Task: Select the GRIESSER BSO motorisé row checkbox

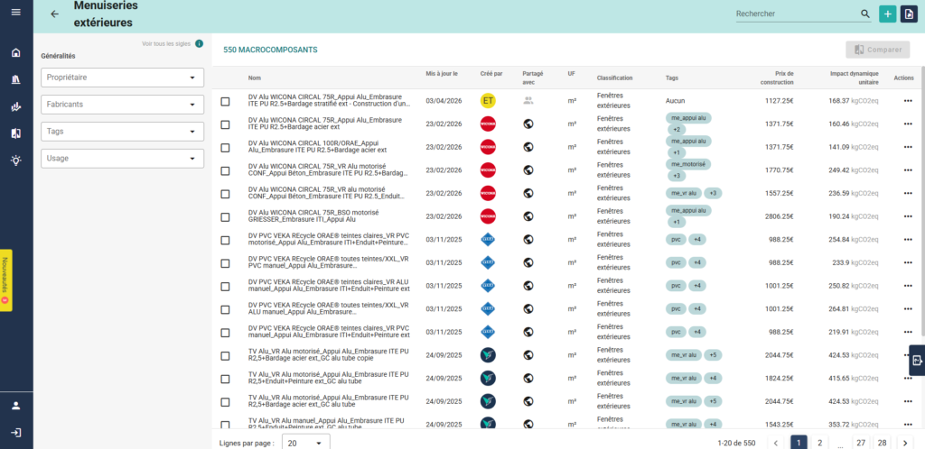Action: click(x=226, y=215)
